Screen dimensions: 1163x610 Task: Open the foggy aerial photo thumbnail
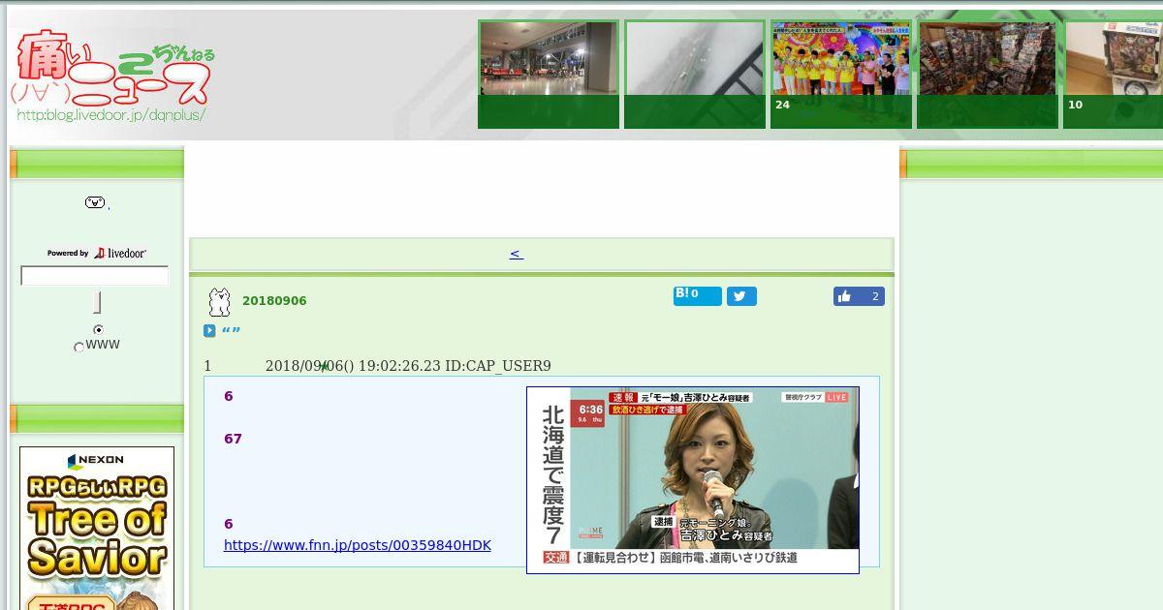(695, 75)
